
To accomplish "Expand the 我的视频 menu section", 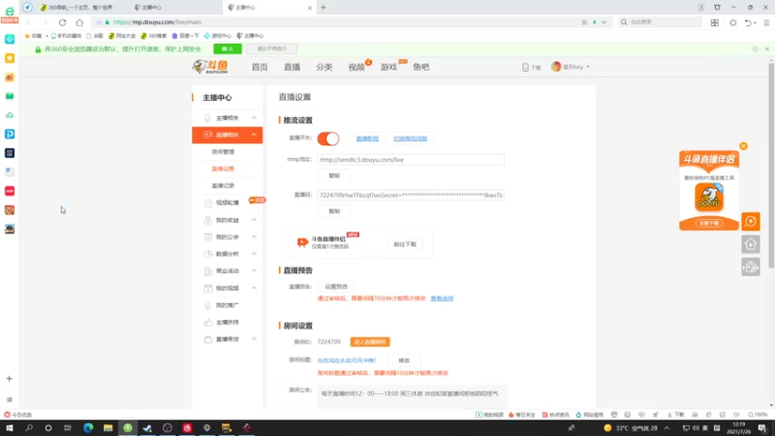I will (x=254, y=288).
